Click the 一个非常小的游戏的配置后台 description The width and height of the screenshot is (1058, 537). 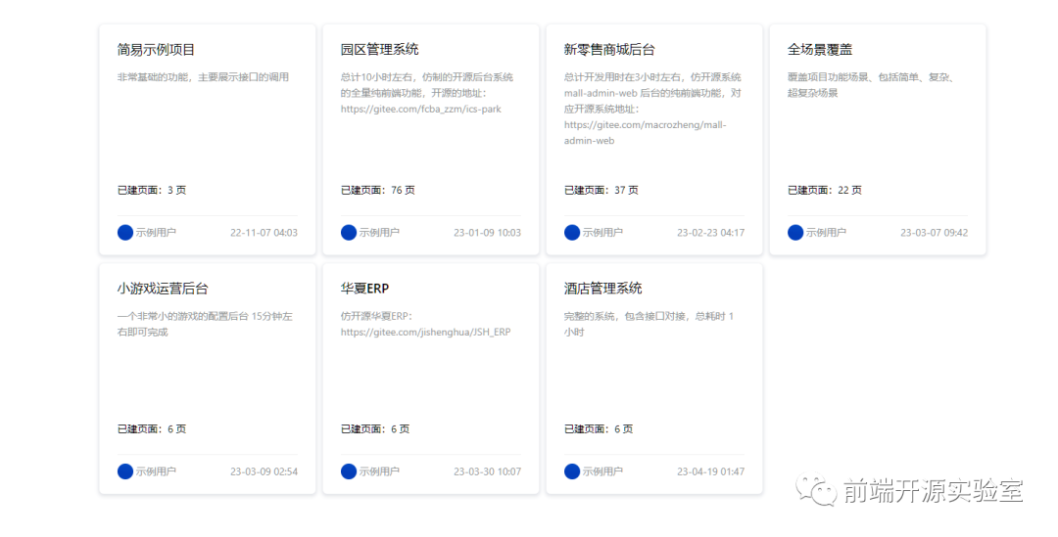[205, 324]
